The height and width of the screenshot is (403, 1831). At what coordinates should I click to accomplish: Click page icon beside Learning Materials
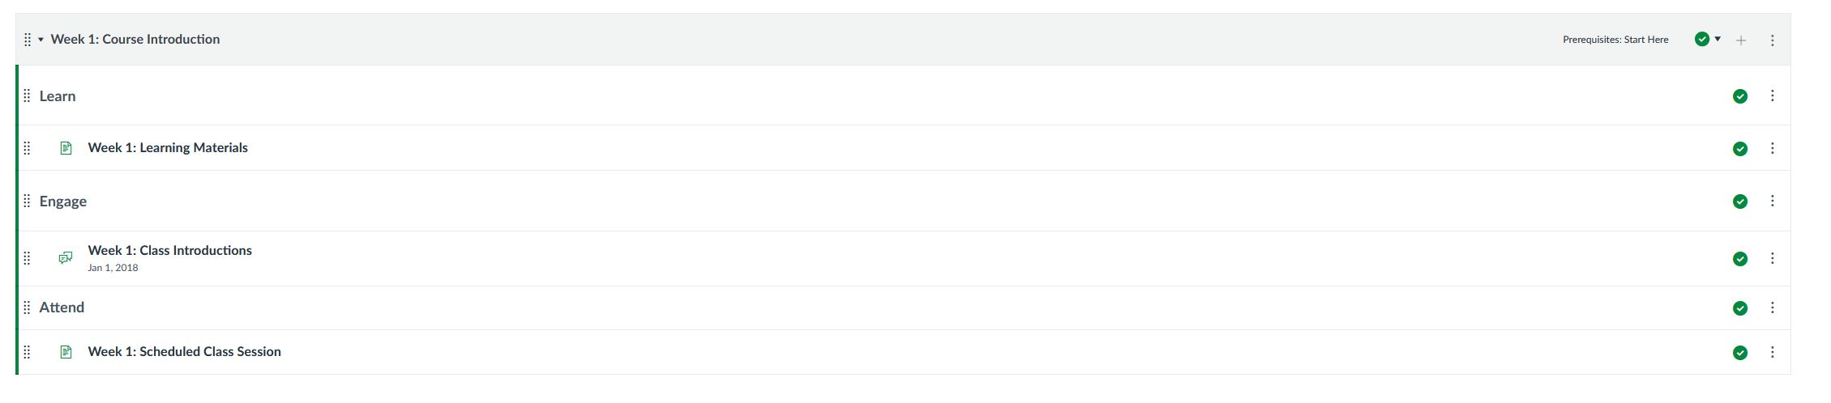[x=66, y=148]
